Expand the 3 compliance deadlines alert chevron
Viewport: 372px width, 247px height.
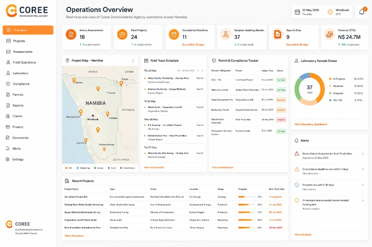coord(363,169)
